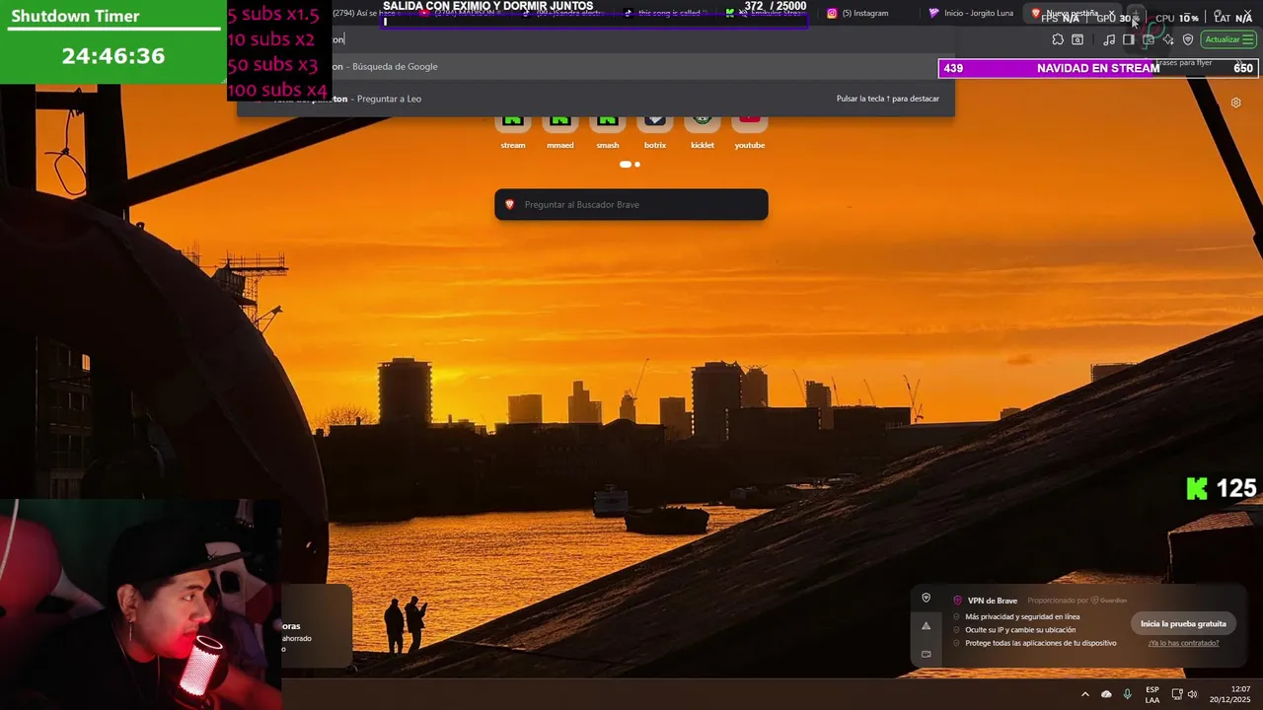Image resolution: width=1263 pixels, height=710 pixels.
Task: Open the Leo AI sparkle icon
Action: tap(1168, 39)
